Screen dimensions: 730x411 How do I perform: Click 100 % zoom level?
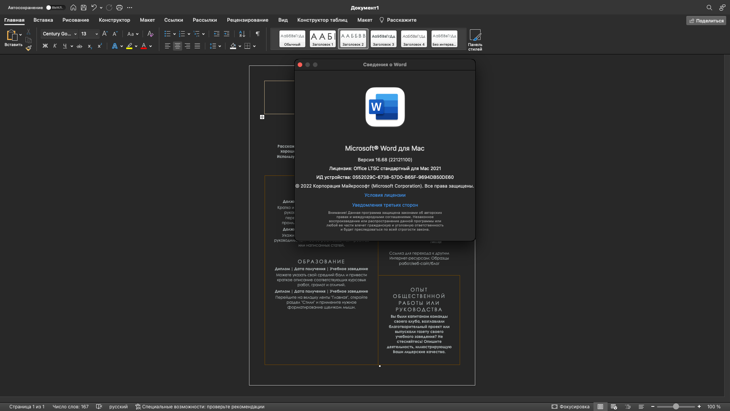(714, 406)
